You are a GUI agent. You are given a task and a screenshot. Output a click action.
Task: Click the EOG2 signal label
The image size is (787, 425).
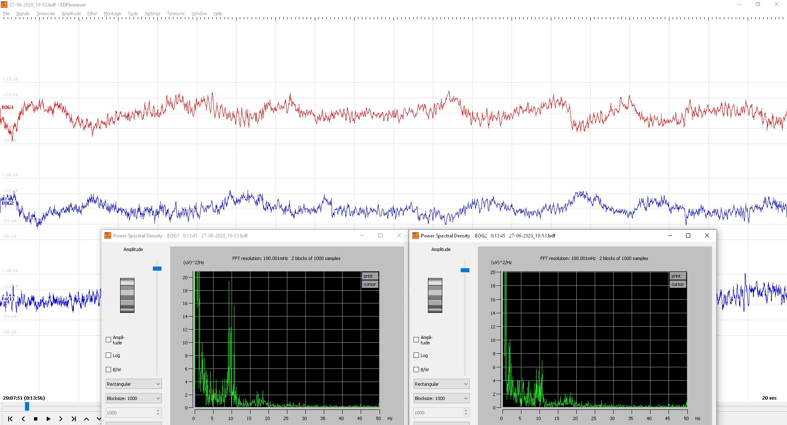(x=7, y=203)
